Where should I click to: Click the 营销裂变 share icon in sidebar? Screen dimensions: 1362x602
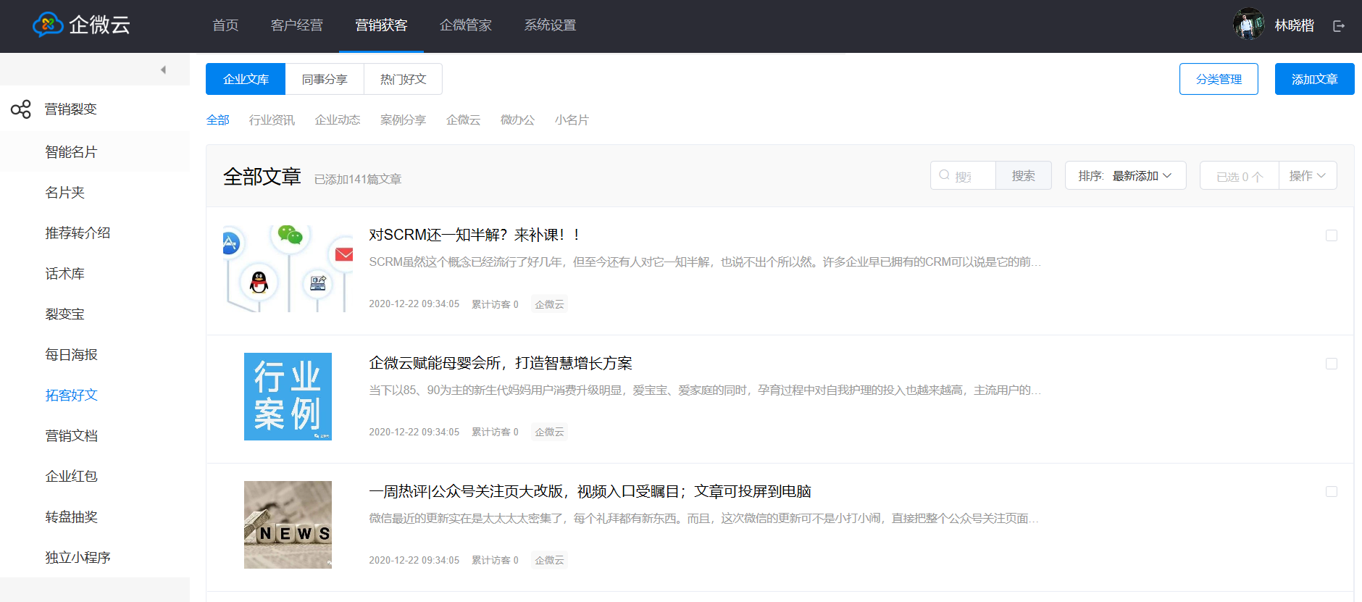click(21, 109)
